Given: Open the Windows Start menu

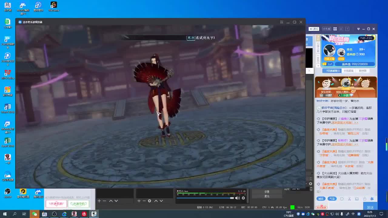Looking at the screenshot, I should point(5,214).
